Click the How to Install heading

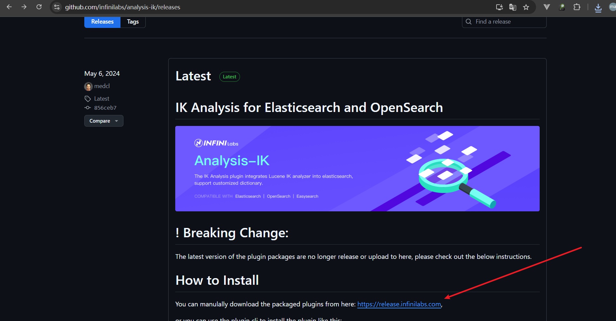[217, 280]
